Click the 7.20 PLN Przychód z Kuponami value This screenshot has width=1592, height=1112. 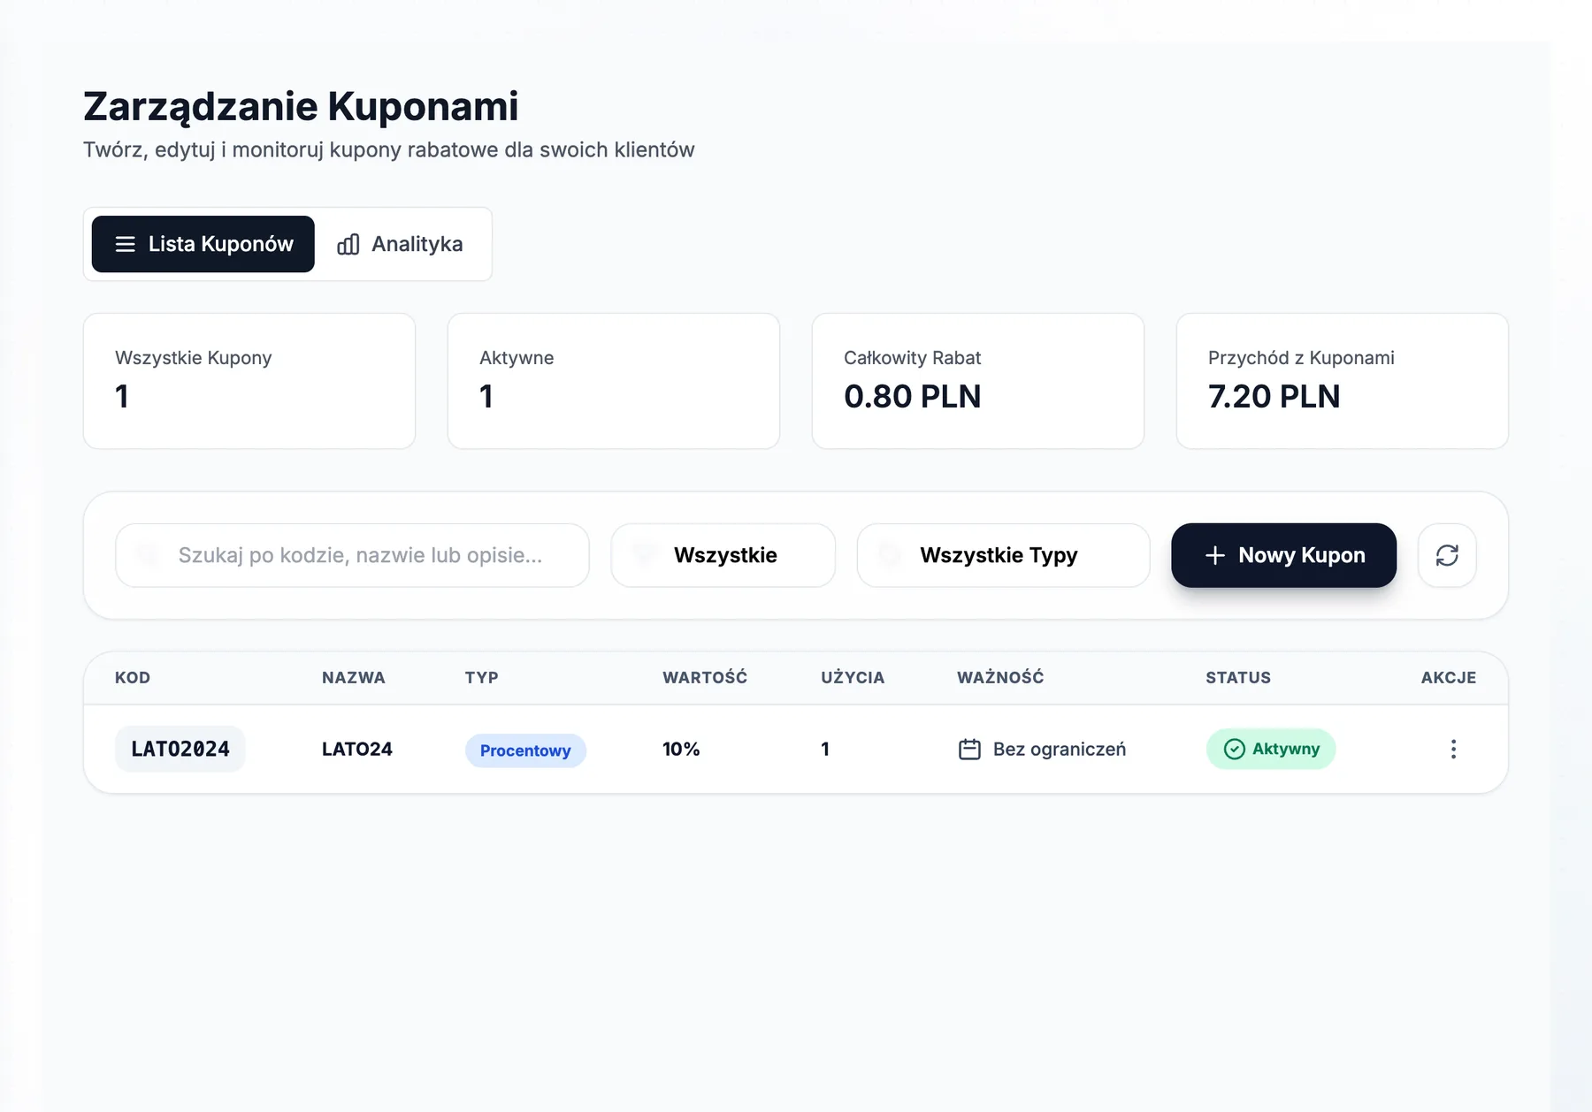tap(1274, 397)
